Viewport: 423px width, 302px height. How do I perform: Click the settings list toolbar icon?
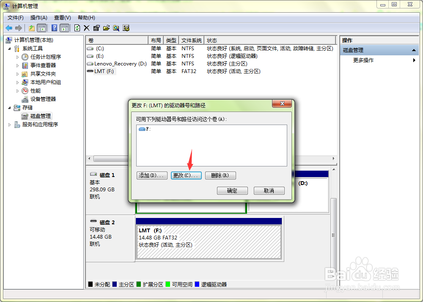pyautogui.click(x=126, y=28)
